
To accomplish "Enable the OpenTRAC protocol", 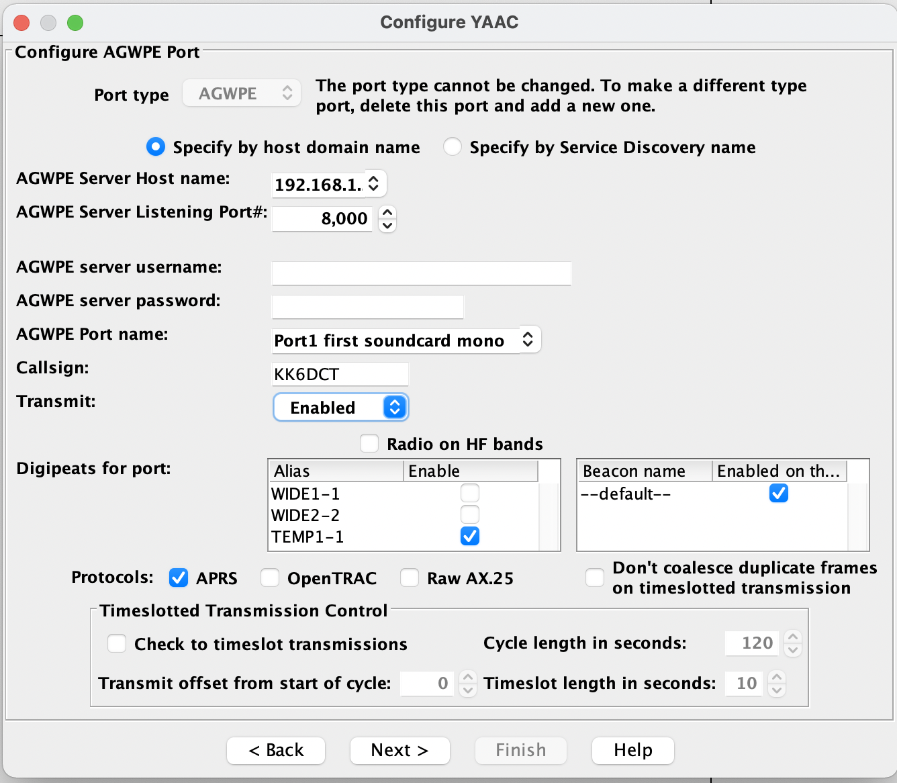I will [x=270, y=578].
